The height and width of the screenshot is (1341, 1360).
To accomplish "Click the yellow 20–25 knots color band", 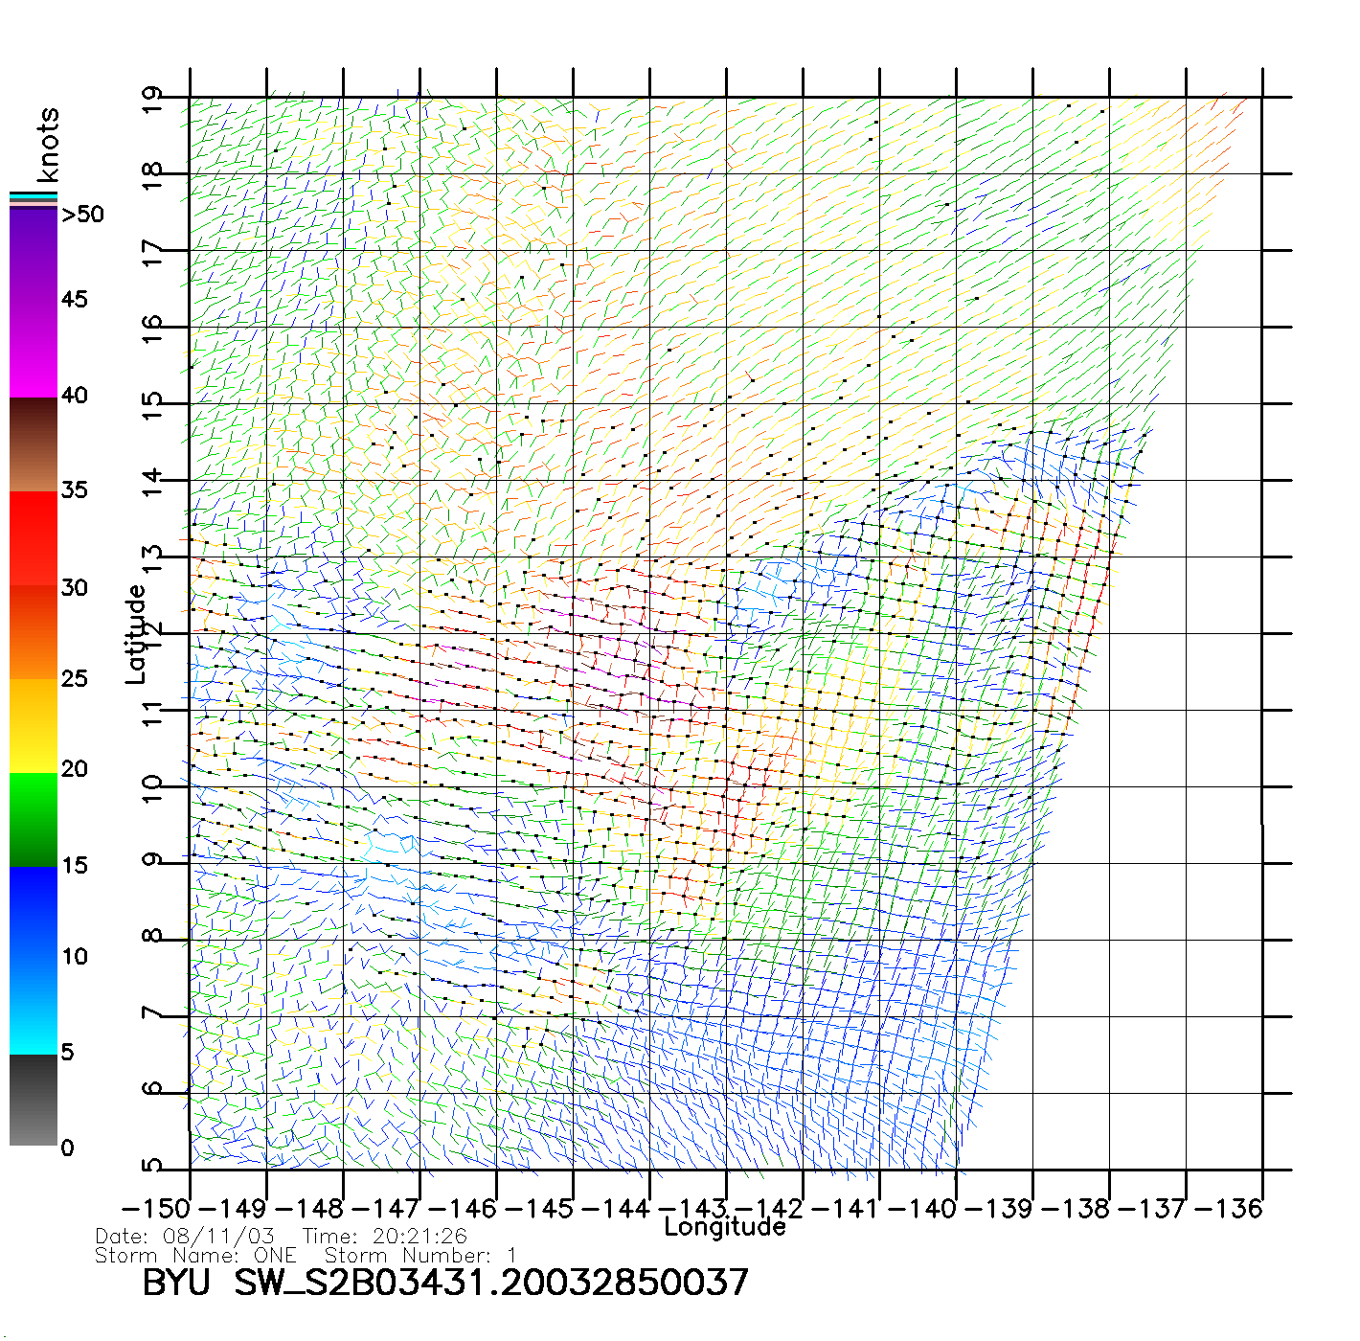I will (x=34, y=725).
